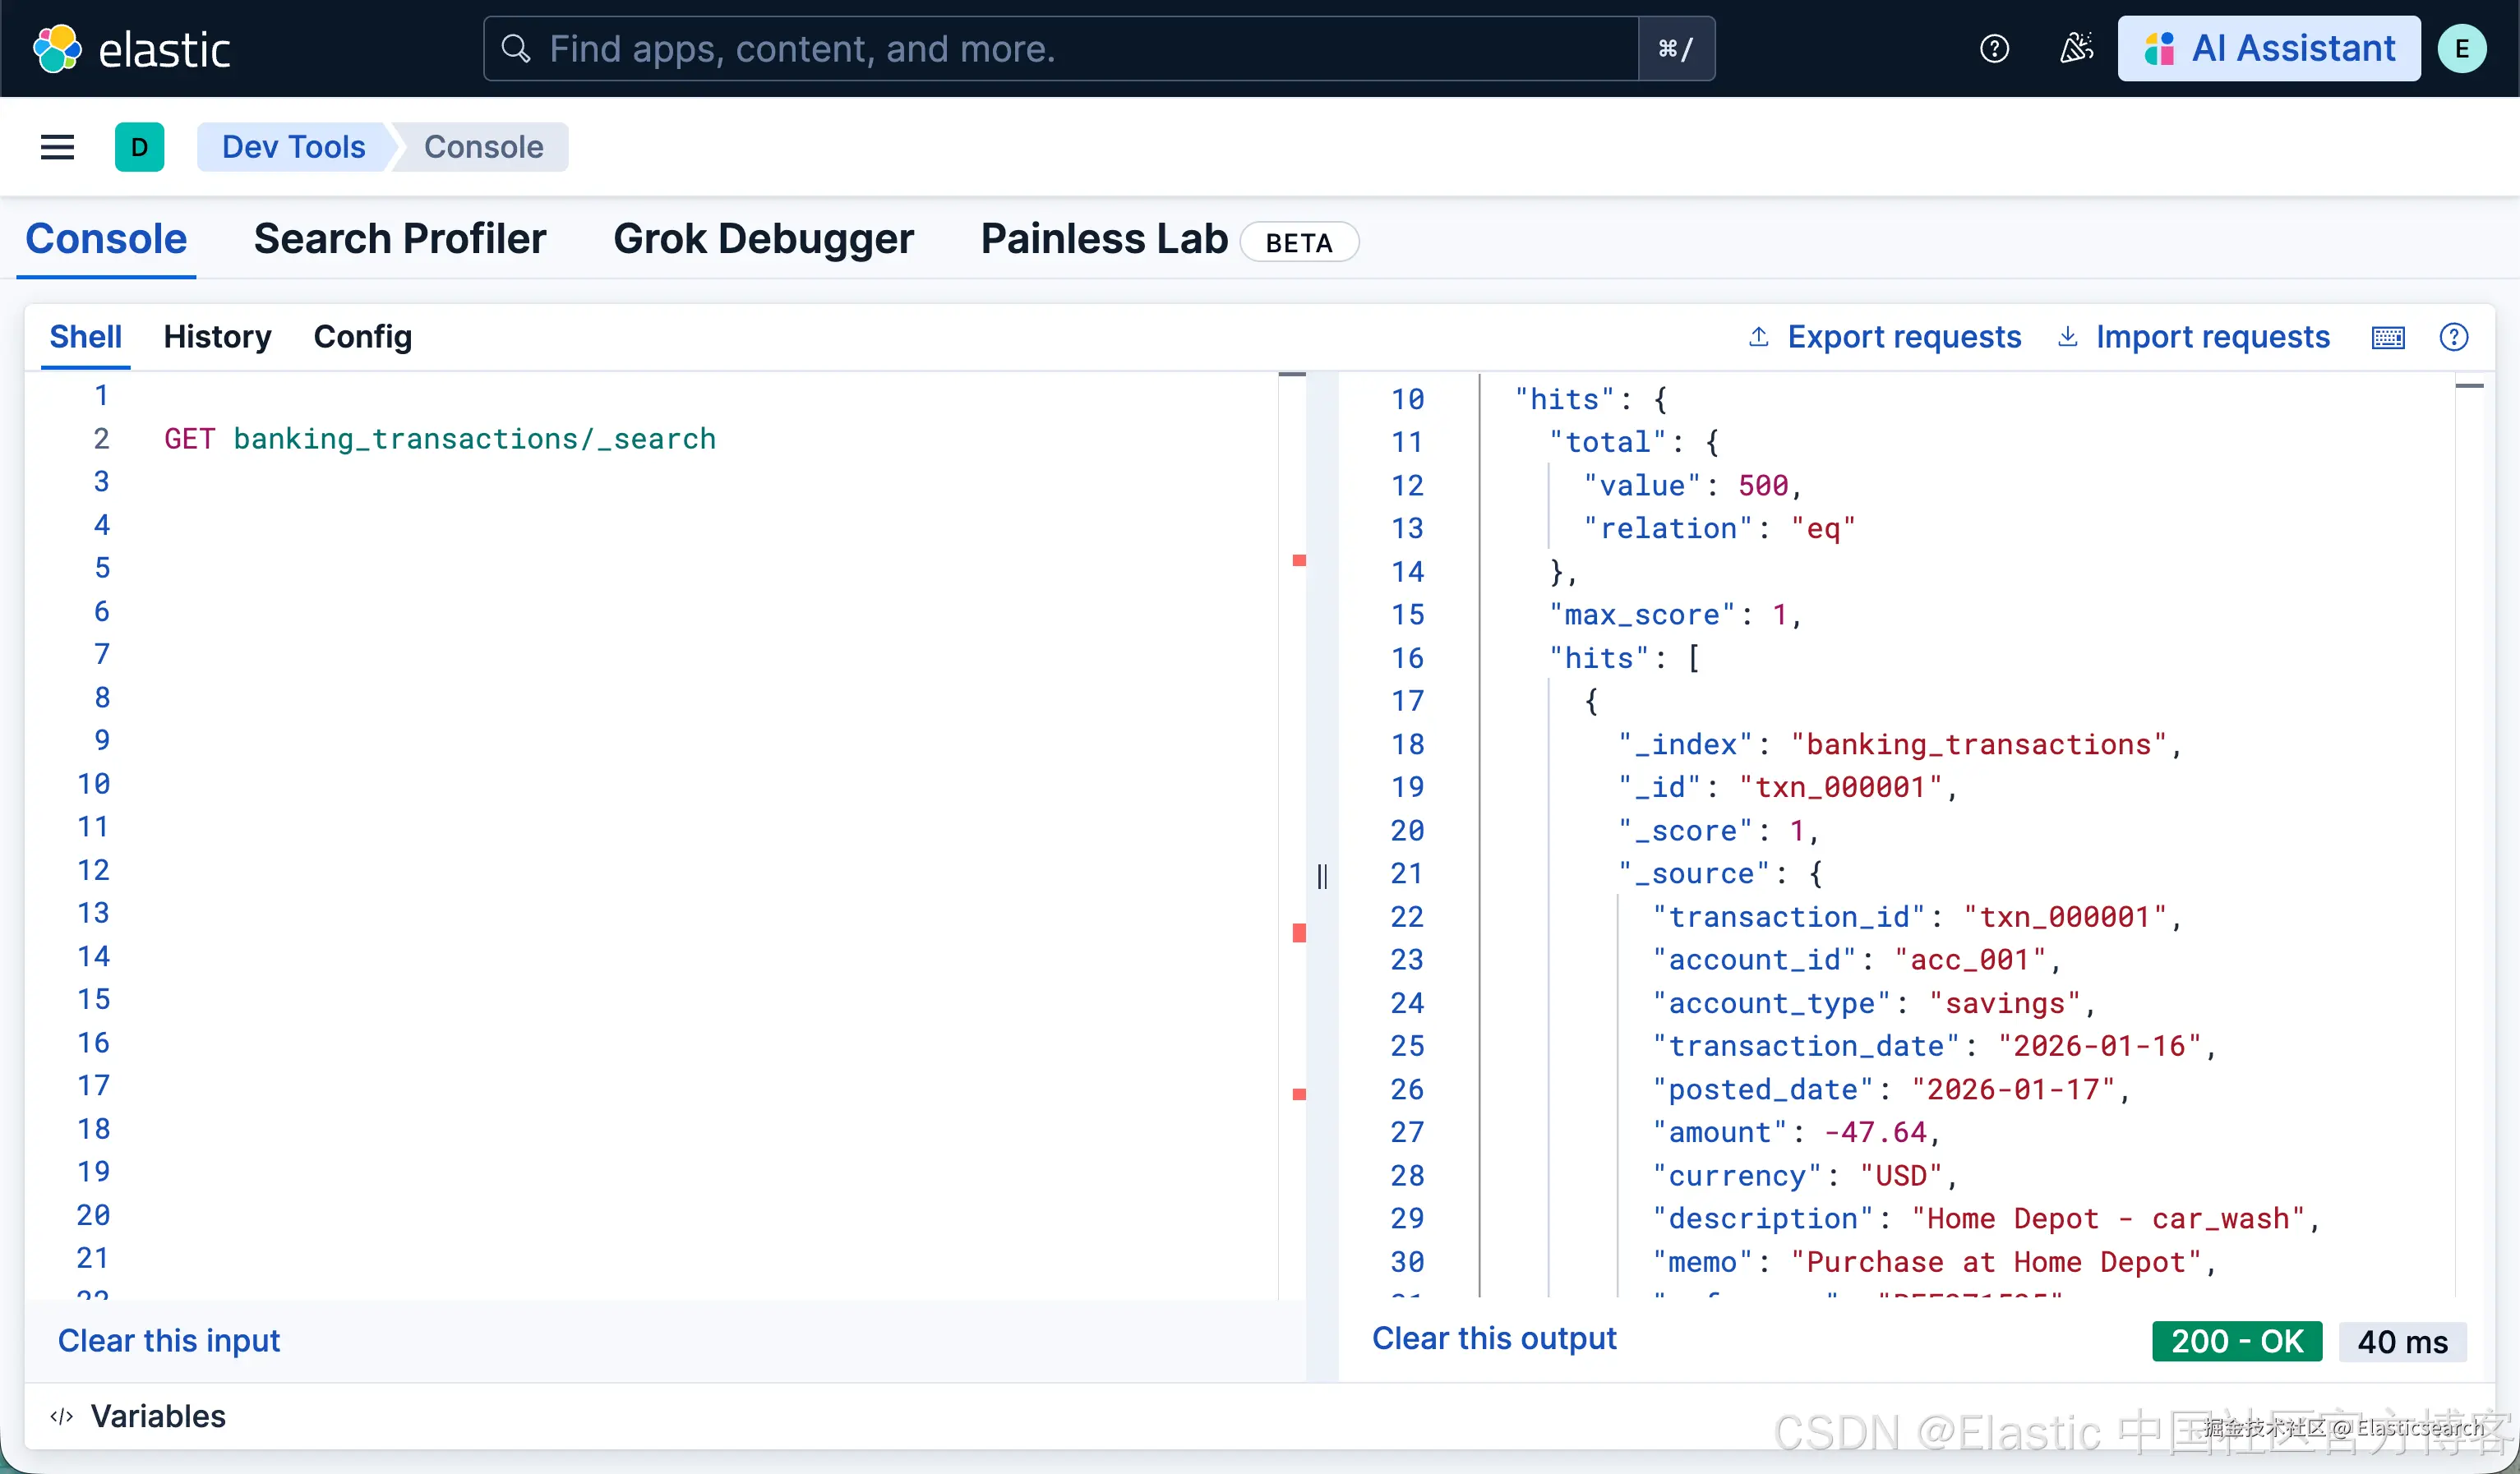Click console help question mark icon
Screen dimensions: 2520x1474
click(x=2453, y=338)
